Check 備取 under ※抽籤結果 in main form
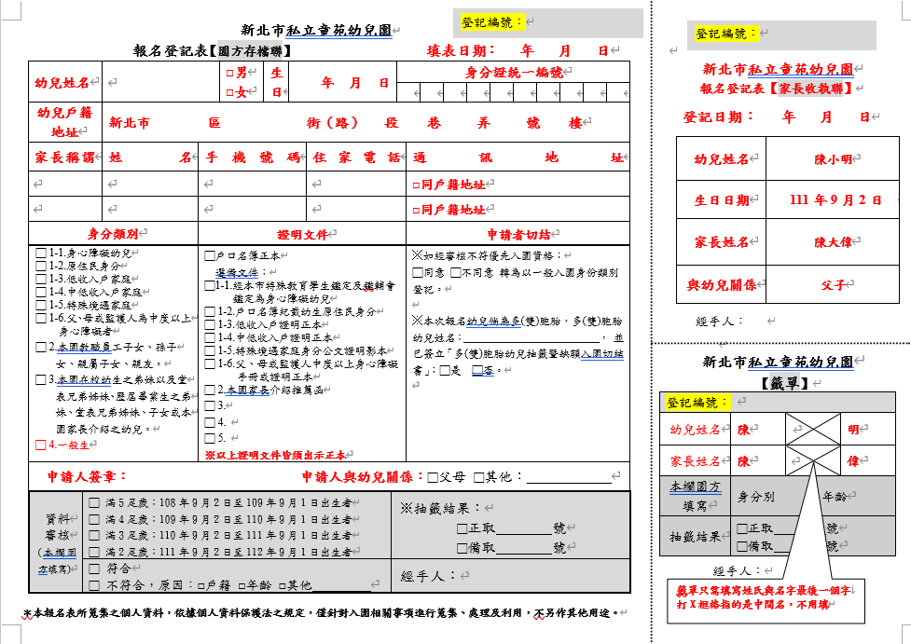 click(462, 548)
